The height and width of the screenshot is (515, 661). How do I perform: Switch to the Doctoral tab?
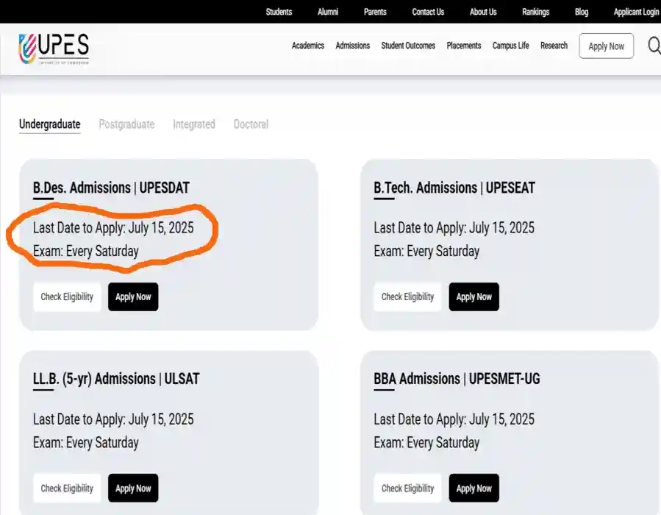(x=251, y=124)
